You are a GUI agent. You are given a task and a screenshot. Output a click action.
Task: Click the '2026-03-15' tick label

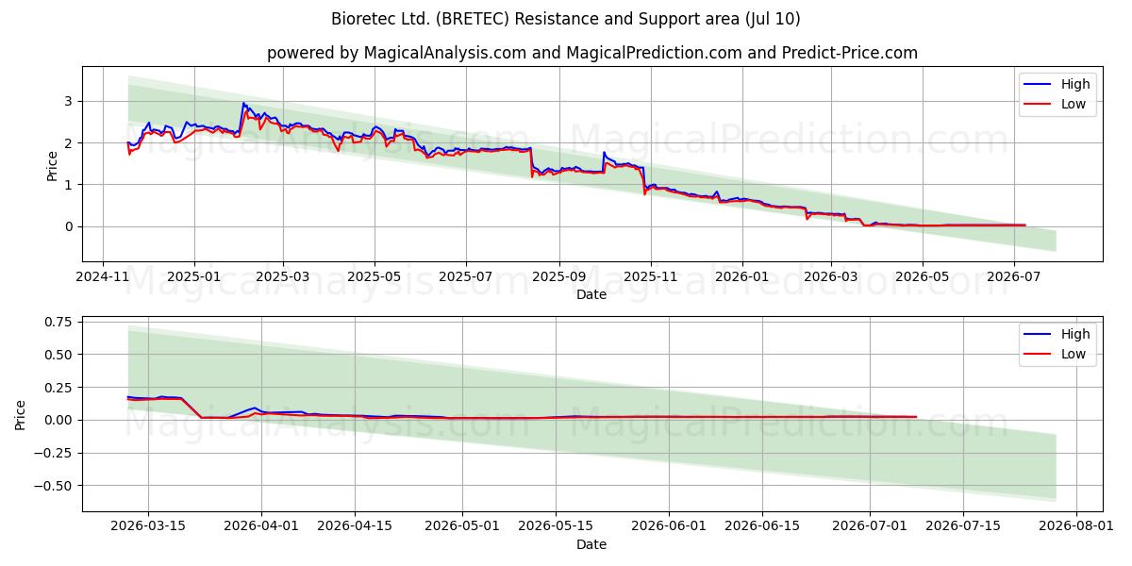148,526
